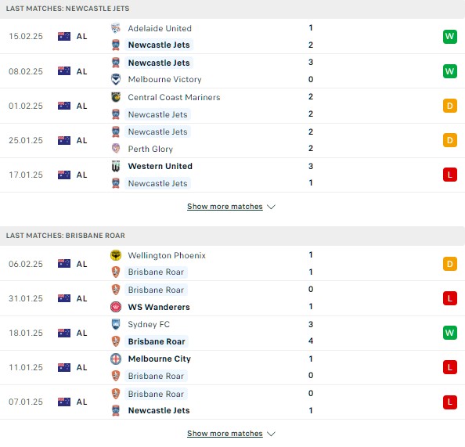Click Brisbane Roar score 4 versus Sydney FC
The height and width of the screenshot is (447, 465).
click(x=311, y=341)
